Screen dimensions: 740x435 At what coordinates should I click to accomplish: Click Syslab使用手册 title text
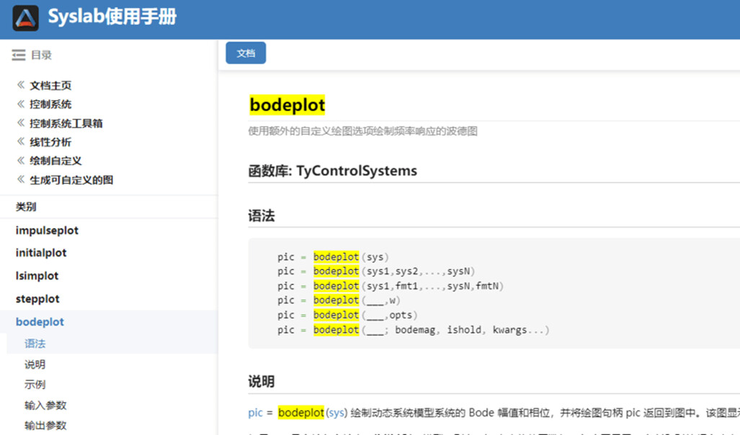[112, 17]
